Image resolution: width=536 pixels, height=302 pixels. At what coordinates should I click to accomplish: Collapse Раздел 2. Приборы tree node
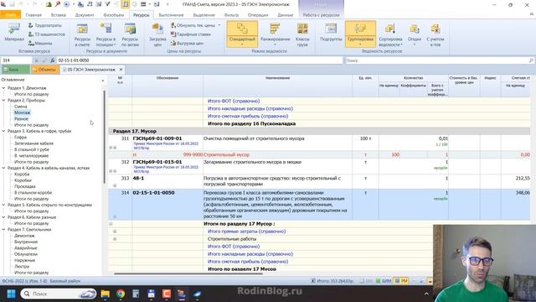pyautogui.click(x=3, y=101)
